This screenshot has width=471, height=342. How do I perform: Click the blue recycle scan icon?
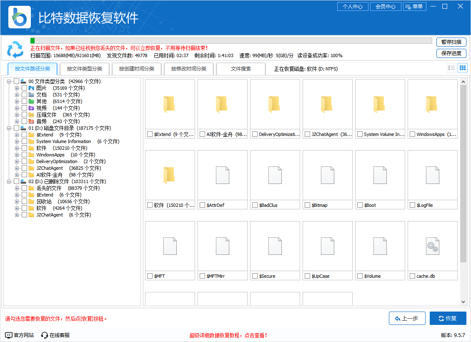15,49
